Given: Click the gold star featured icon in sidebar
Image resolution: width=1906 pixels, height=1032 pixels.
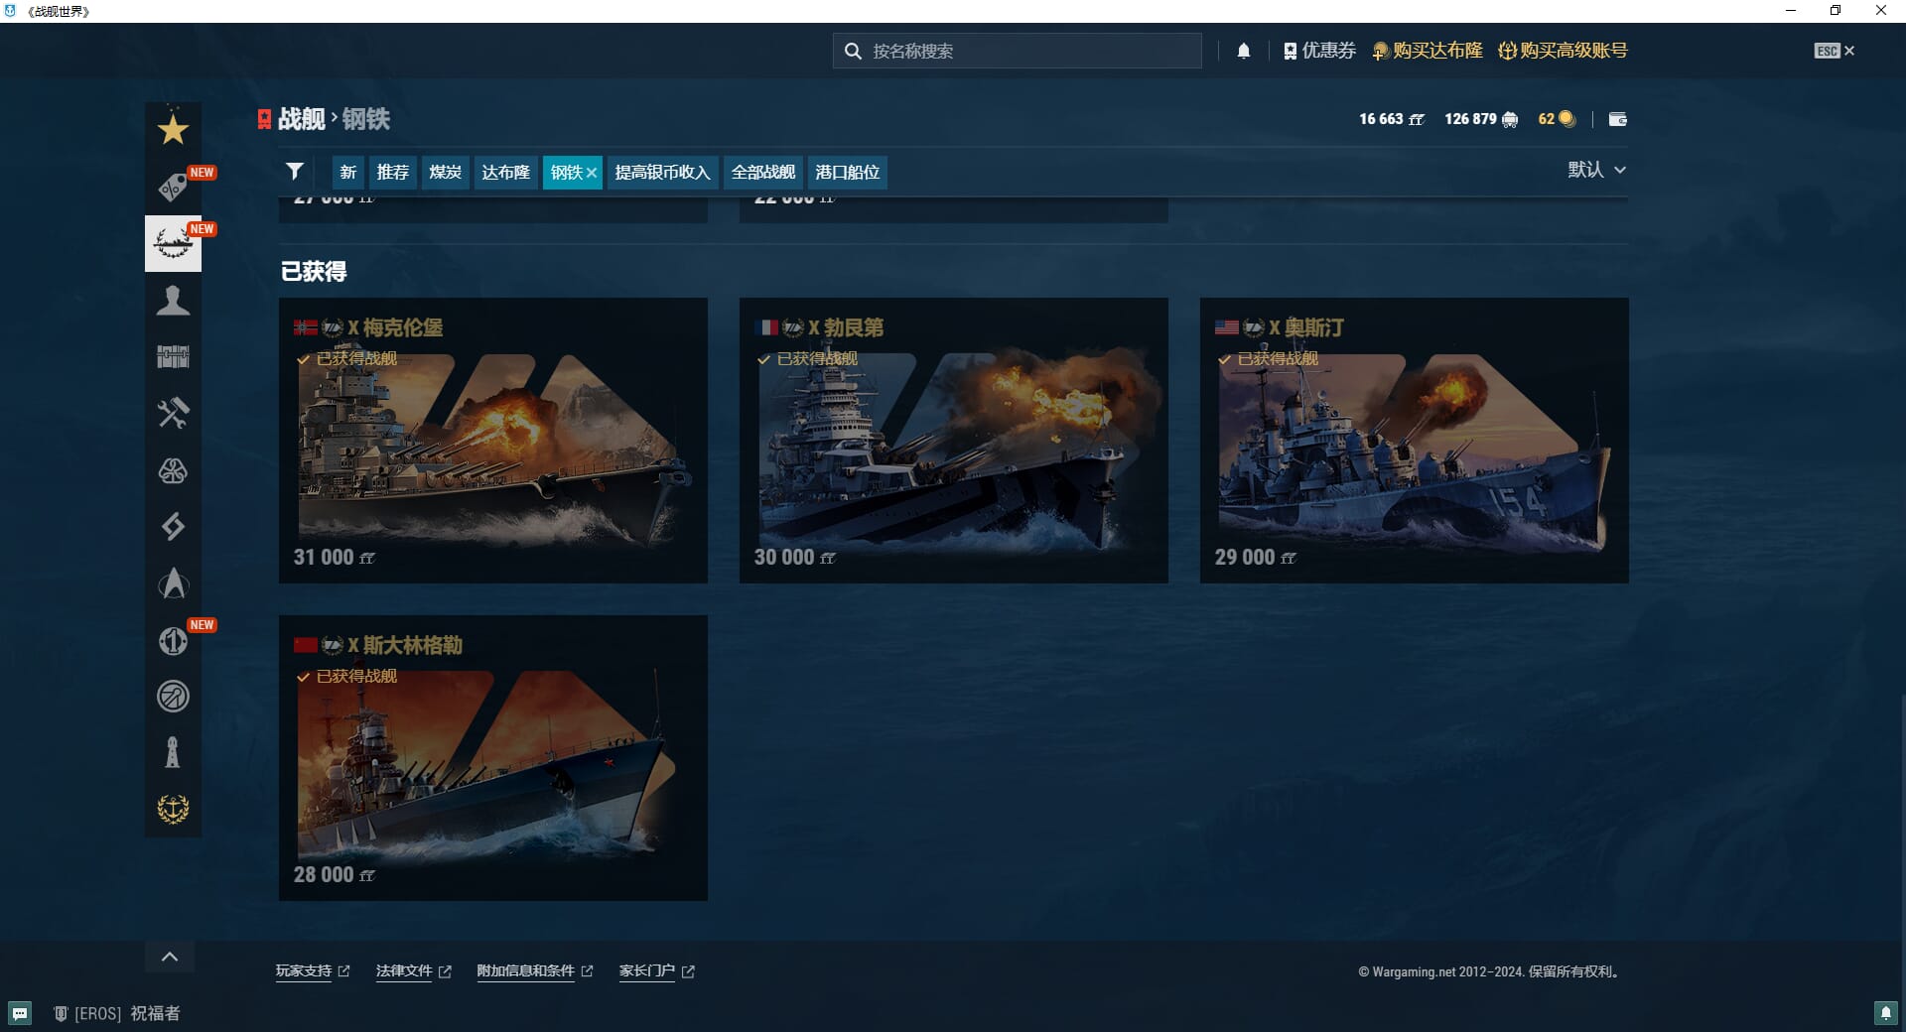Looking at the screenshot, I should click(173, 129).
